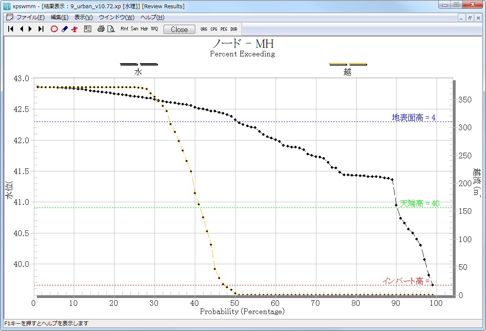Show rainfall results with Rnf button

click(x=125, y=29)
